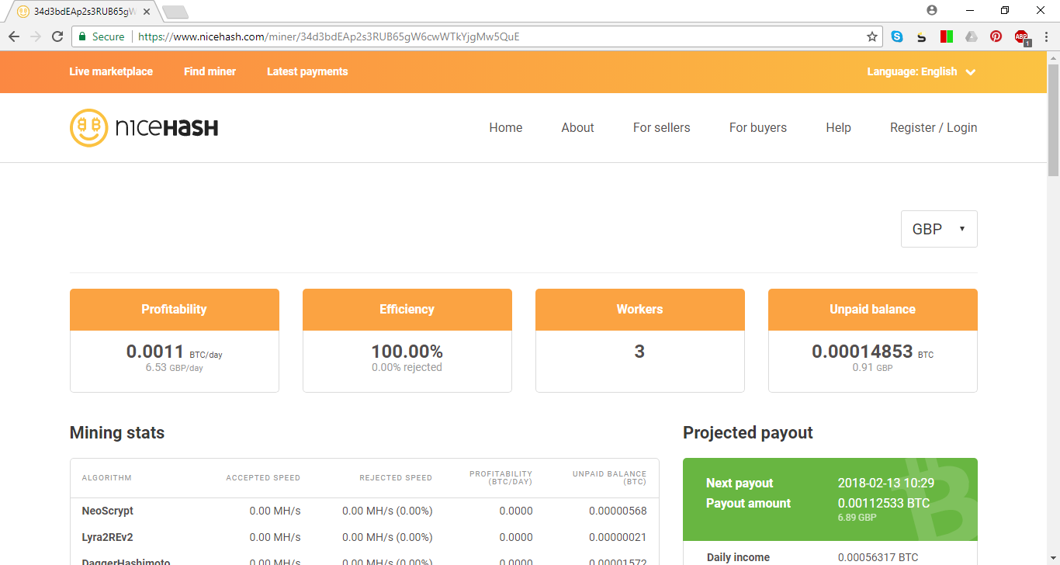Viewport: 1060px width, 565px height.
Task: Click the next payout date 2018-02-13 10:29
Action: [886, 483]
